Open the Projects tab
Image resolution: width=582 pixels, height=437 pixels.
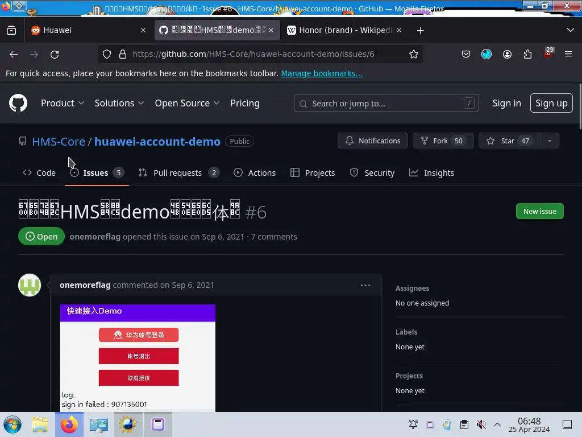pos(313,173)
